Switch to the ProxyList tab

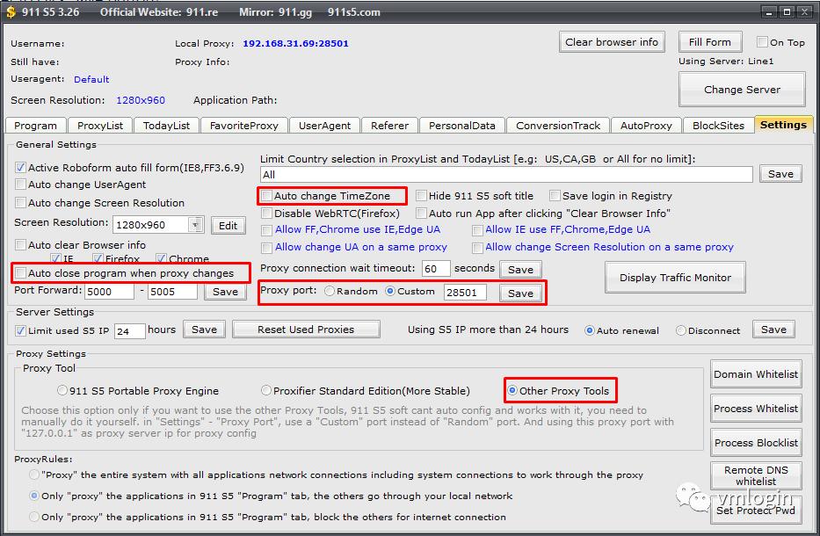pyautogui.click(x=100, y=126)
